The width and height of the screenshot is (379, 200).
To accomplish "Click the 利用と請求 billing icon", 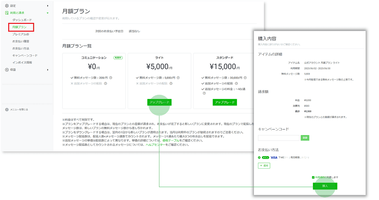I will click(7, 13).
